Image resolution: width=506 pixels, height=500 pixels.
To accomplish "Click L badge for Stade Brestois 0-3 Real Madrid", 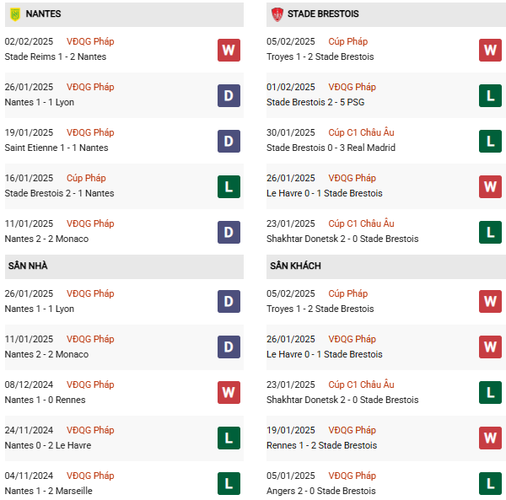I will tap(491, 141).
